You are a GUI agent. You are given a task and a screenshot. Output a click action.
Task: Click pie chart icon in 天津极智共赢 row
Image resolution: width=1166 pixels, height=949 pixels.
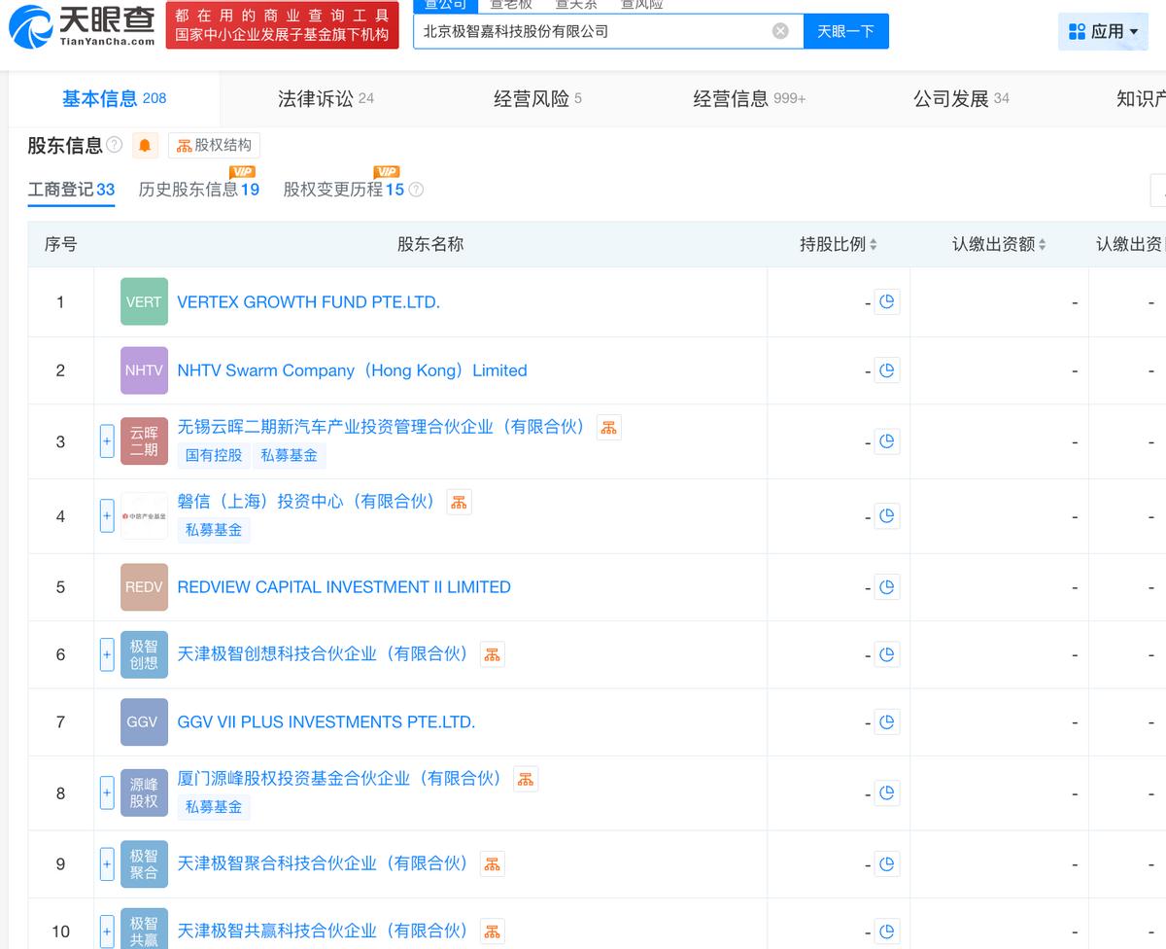pos(886,931)
